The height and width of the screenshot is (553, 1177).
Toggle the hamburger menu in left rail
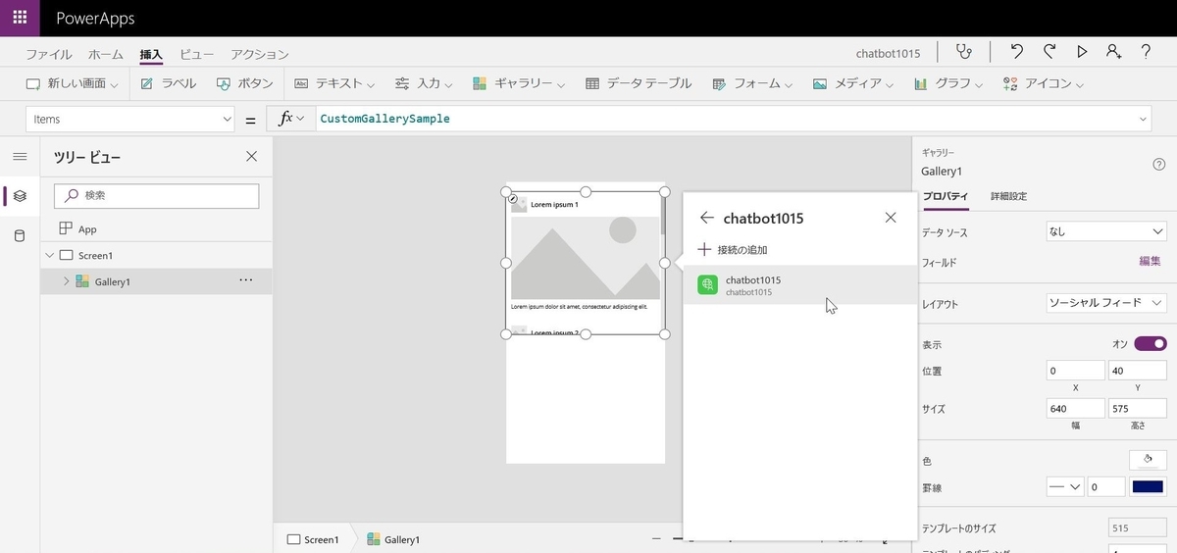[x=20, y=157]
